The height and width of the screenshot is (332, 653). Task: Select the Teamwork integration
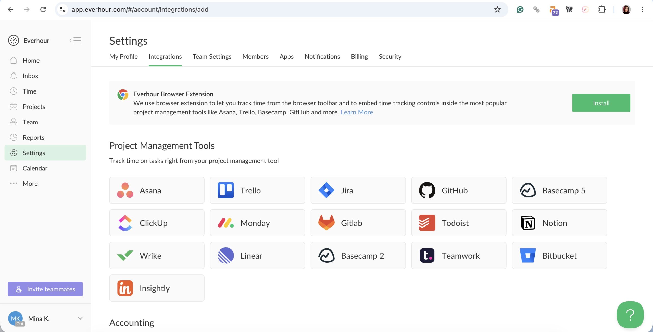[x=459, y=256]
